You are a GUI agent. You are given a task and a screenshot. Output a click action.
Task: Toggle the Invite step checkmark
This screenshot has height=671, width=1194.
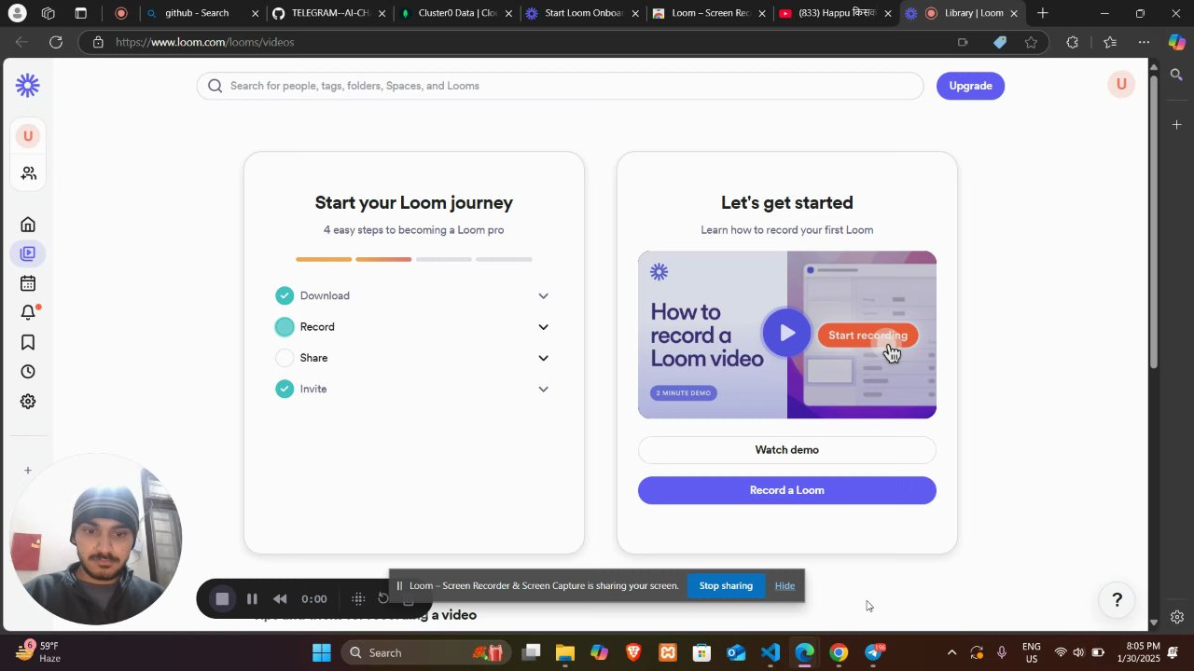point(285,389)
